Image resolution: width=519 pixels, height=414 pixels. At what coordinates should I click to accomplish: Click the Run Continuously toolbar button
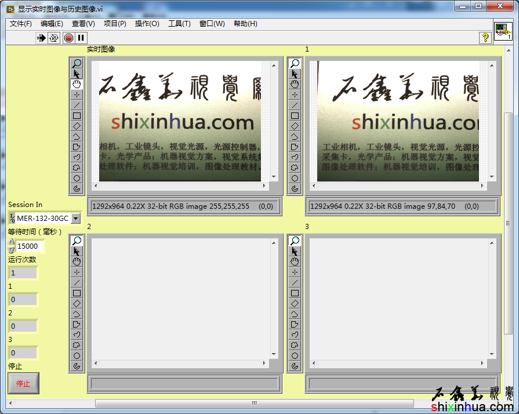[x=53, y=38]
